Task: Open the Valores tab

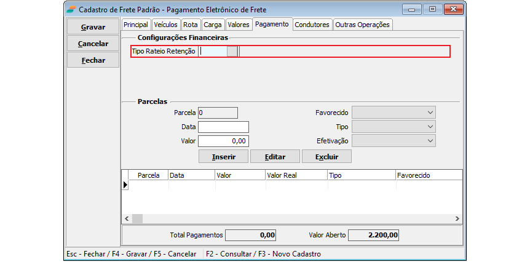Action: click(x=238, y=25)
